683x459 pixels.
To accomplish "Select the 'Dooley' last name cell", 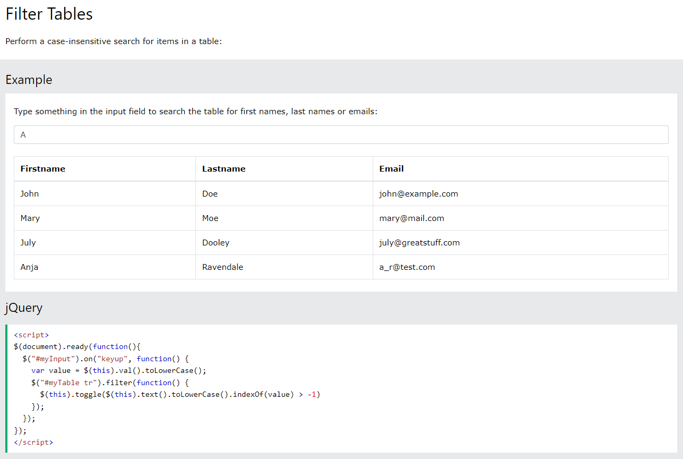I will [x=284, y=243].
